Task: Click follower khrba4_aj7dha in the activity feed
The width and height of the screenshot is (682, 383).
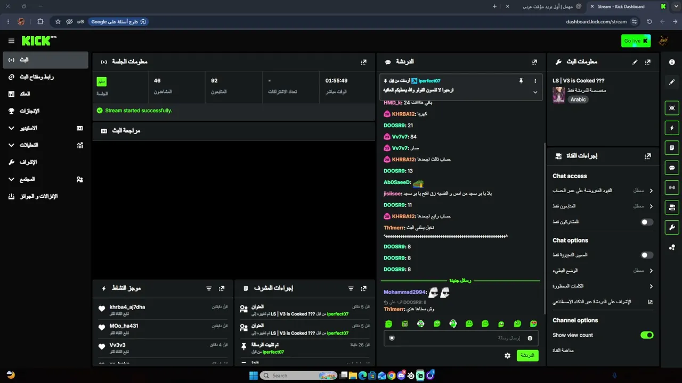Action: click(x=127, y=307)
